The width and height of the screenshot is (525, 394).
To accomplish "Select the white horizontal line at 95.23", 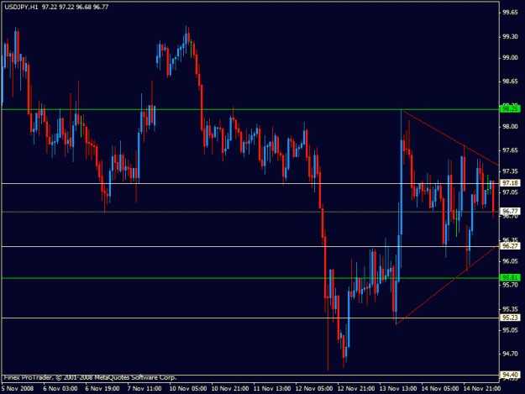I will click(x=250, y=318).
